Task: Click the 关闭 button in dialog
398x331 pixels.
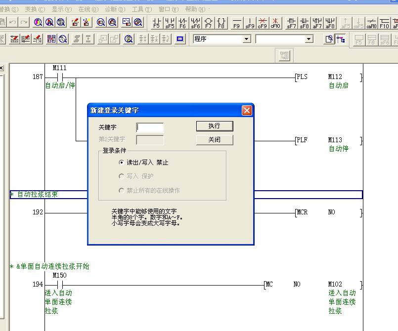Action: tap(214, 140)
